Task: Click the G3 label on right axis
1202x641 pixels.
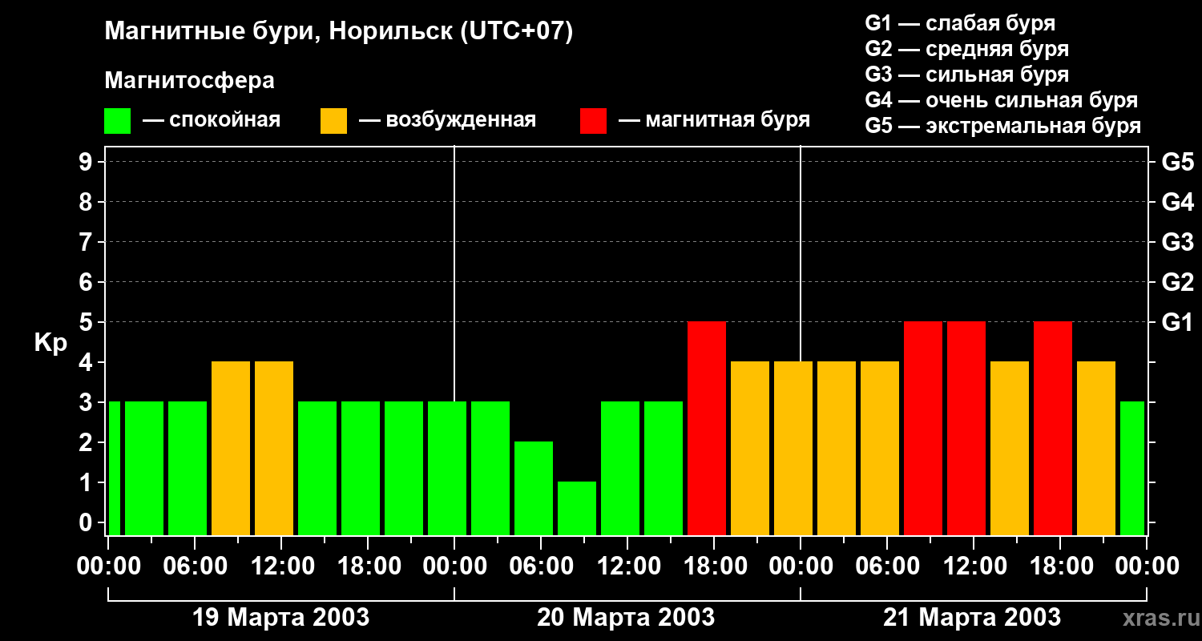Action: (x=1177, y=242)
